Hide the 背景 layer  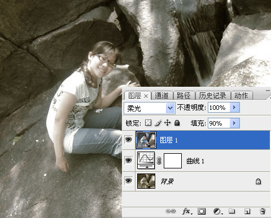point(129,181)
